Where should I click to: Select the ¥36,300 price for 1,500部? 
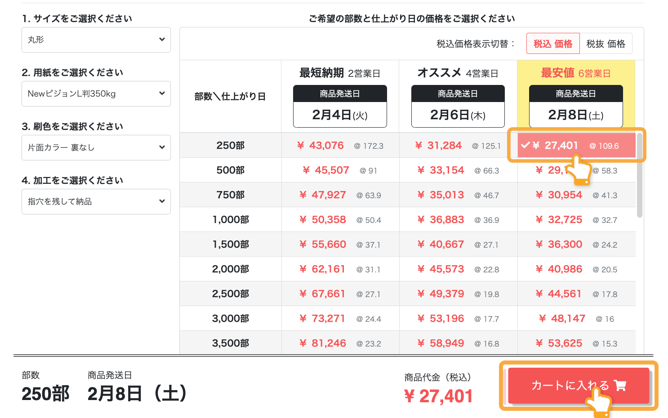[x=559, y=244]
